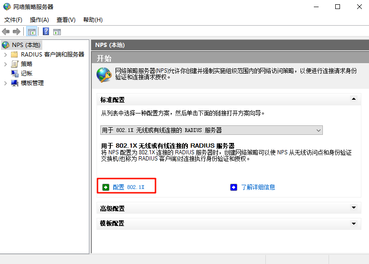Click the Back arrow toolbar icon

pyautogui.click(x=6, y=32)
